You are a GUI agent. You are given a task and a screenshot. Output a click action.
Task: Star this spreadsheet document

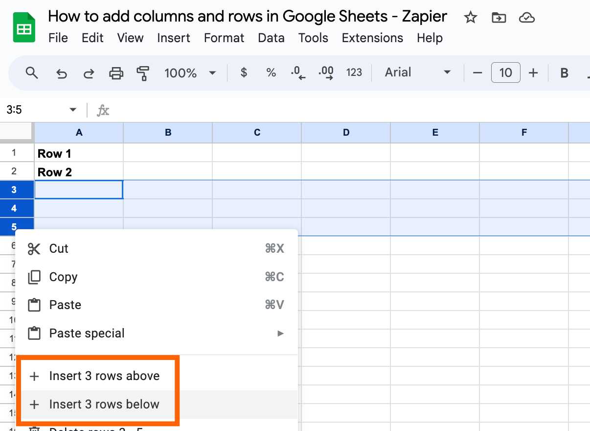(470, 18)
